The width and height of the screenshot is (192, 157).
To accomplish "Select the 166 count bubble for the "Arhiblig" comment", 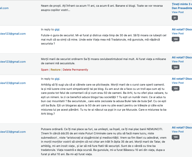I will [x=175, y=88].
